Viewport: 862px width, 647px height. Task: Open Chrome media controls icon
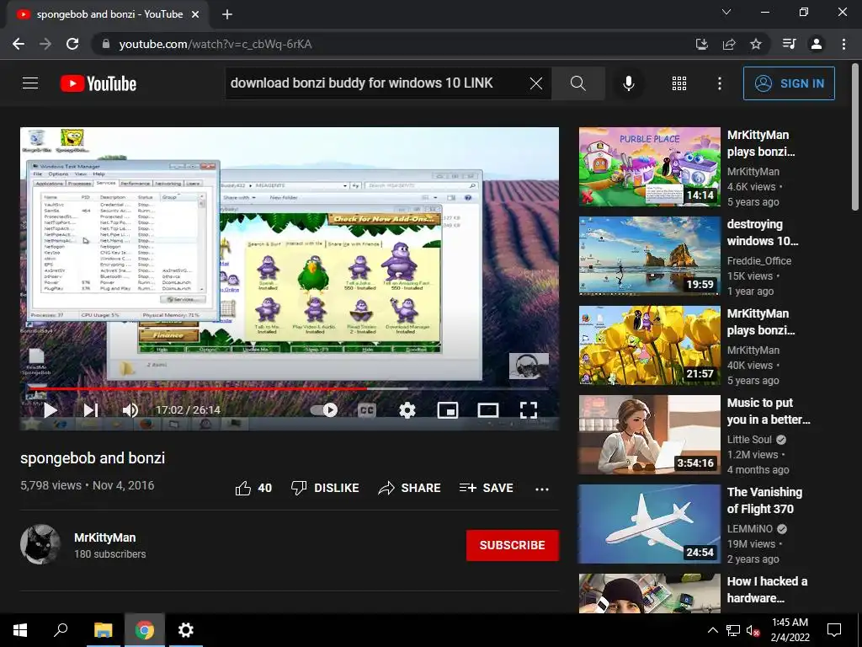tap(789, 44)
